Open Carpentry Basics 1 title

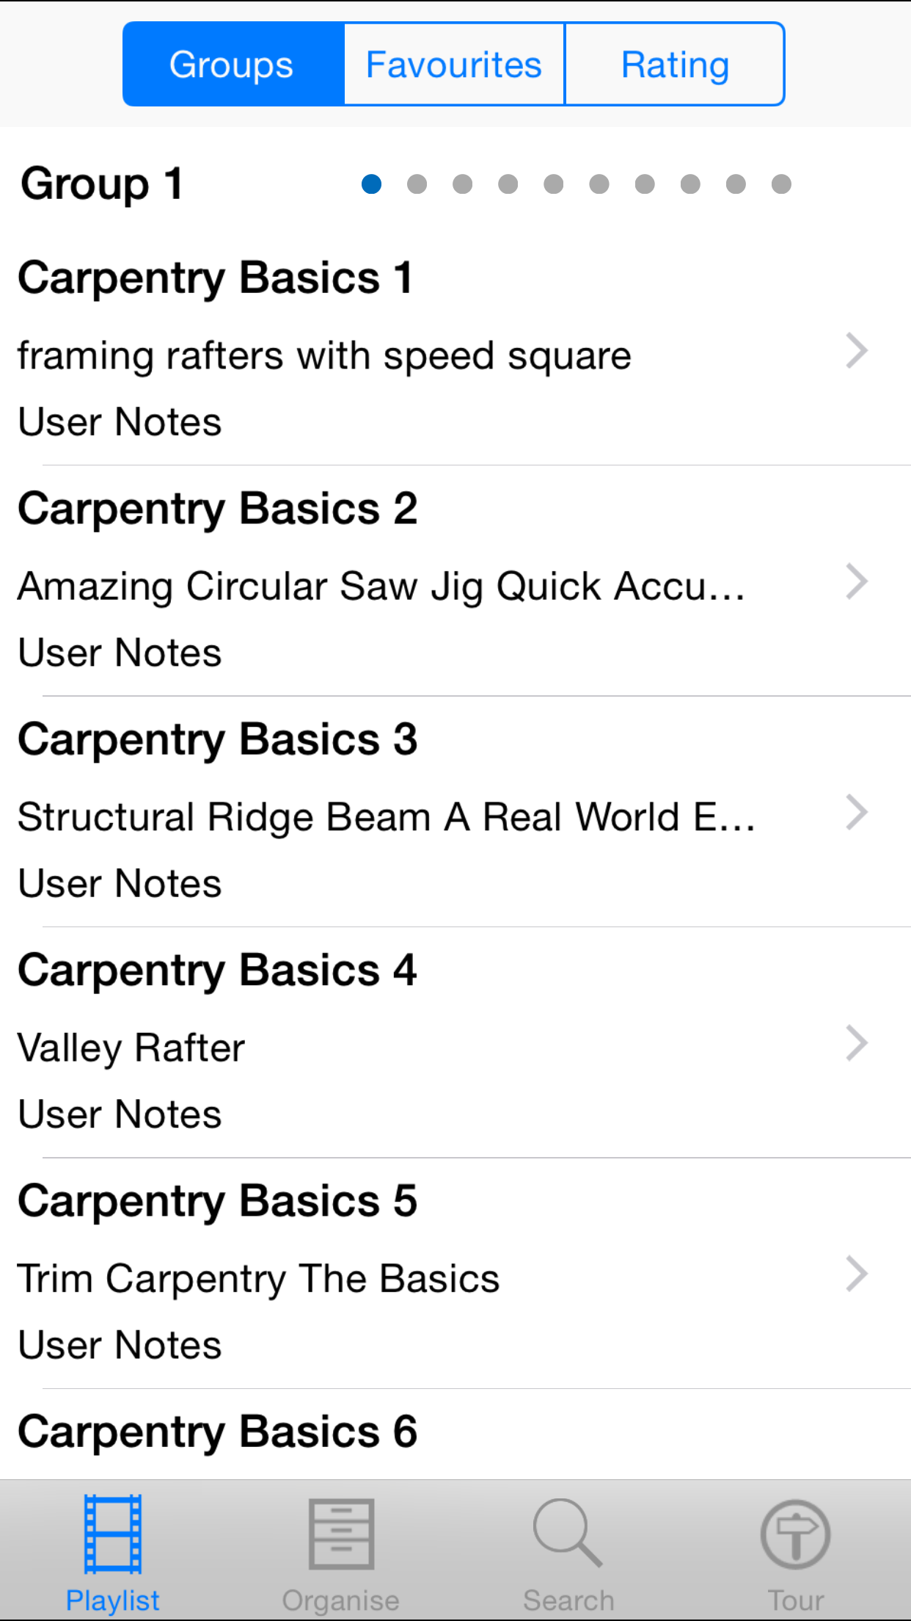(216, 278)
